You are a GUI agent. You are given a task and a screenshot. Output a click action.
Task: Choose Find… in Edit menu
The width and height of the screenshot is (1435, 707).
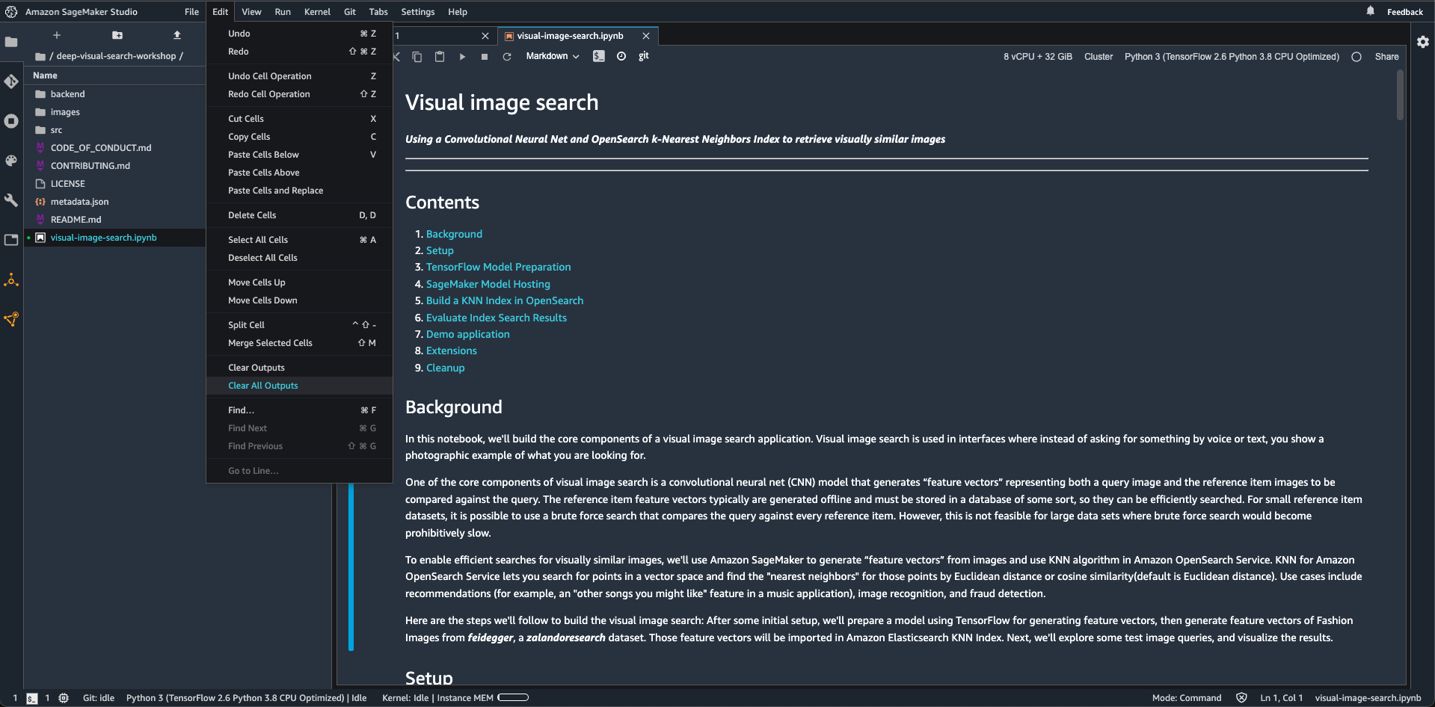[299, 410]
